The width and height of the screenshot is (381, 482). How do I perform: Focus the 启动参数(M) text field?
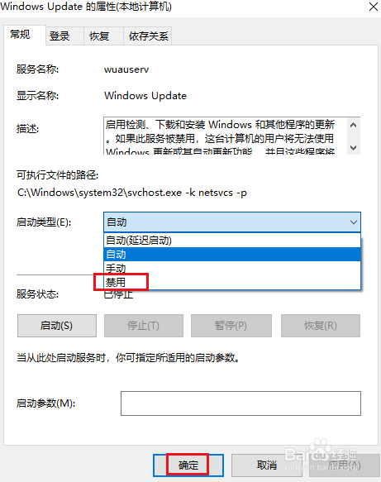241,403
